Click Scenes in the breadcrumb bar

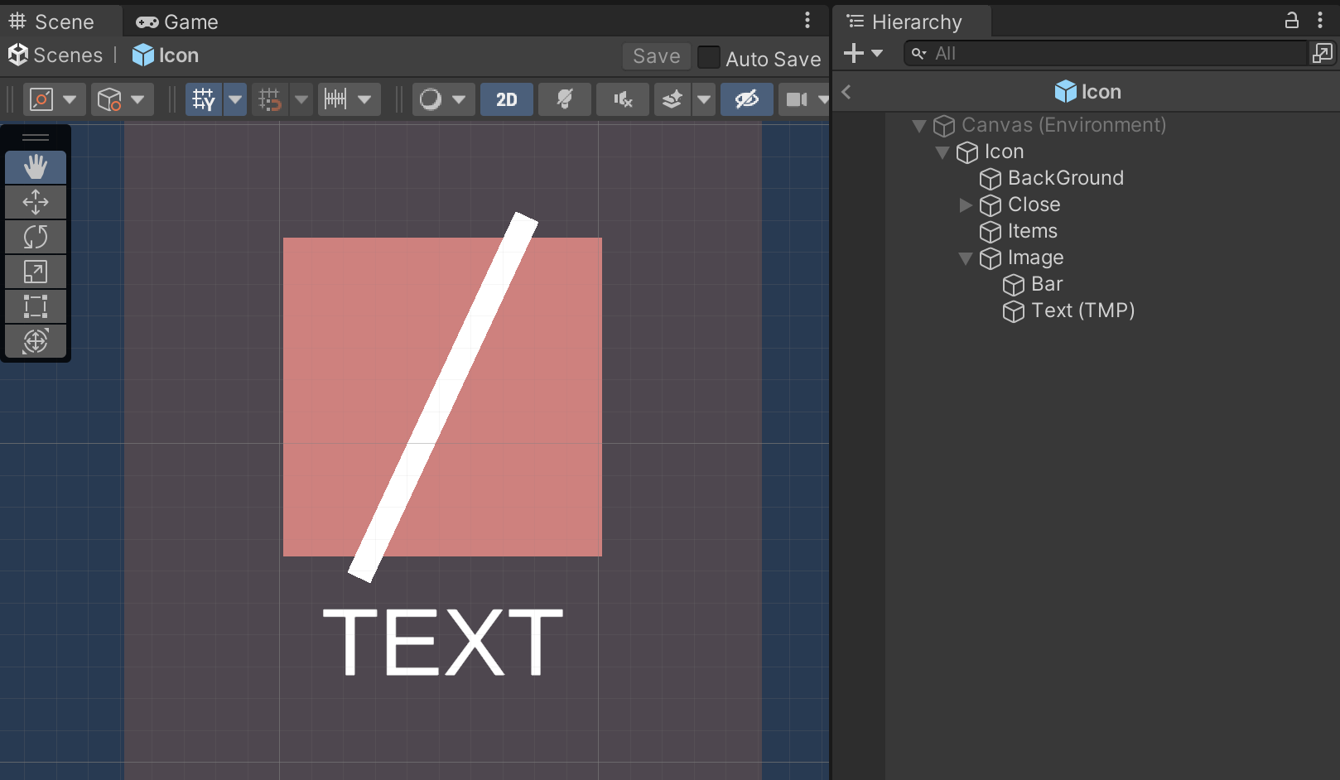pyautogui.click(x=66, y=55)
